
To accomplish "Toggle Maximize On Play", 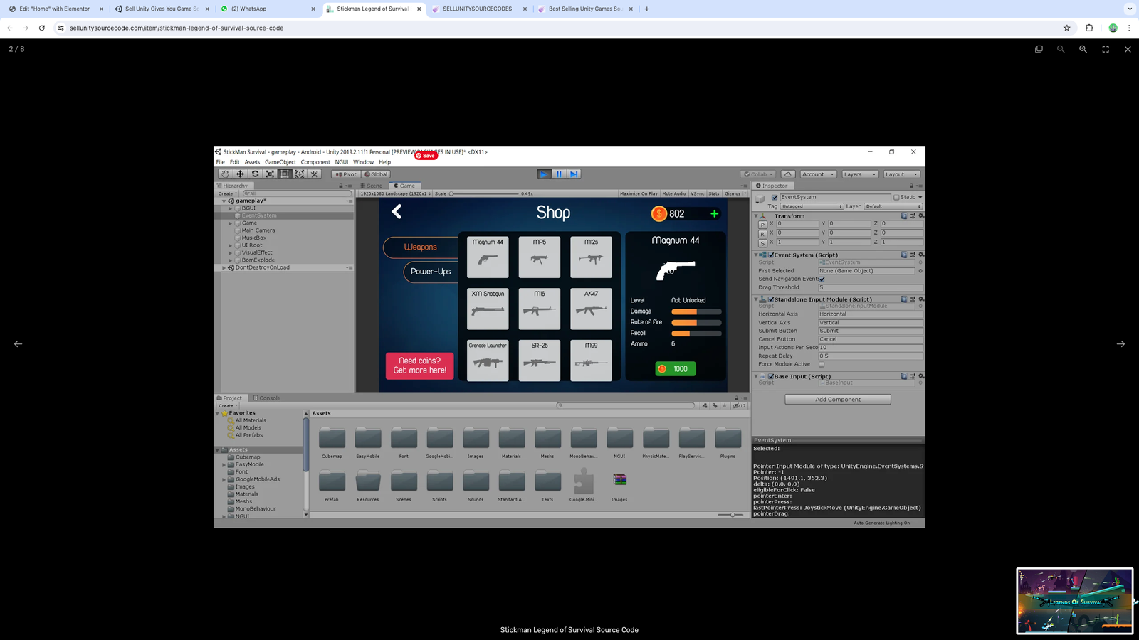I will tap(639, 193).
